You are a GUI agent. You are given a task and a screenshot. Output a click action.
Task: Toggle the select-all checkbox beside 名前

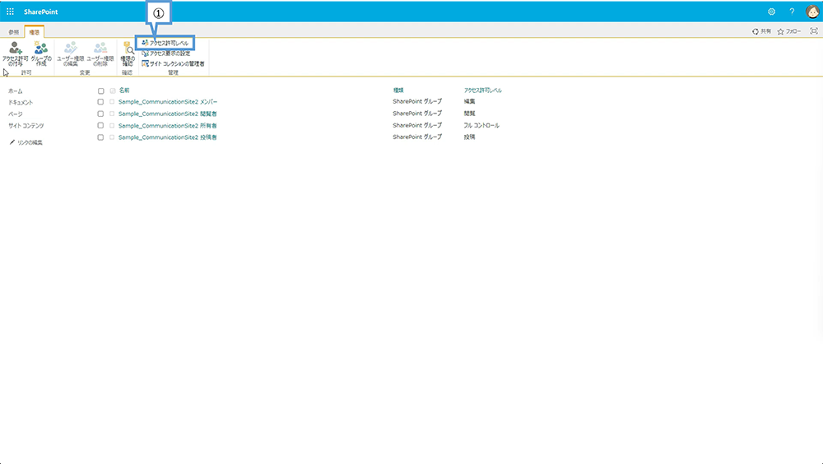click(x=100, y=90)
